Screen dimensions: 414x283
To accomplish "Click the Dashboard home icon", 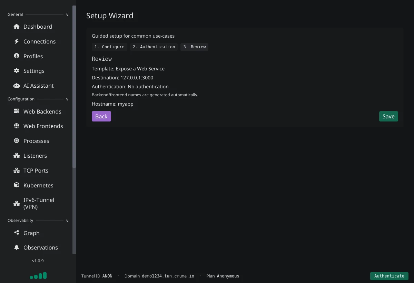I will [x=16, y=27].
